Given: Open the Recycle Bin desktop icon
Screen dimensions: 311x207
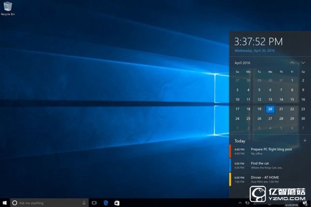Looking at the screenshot, I should 7,8.
